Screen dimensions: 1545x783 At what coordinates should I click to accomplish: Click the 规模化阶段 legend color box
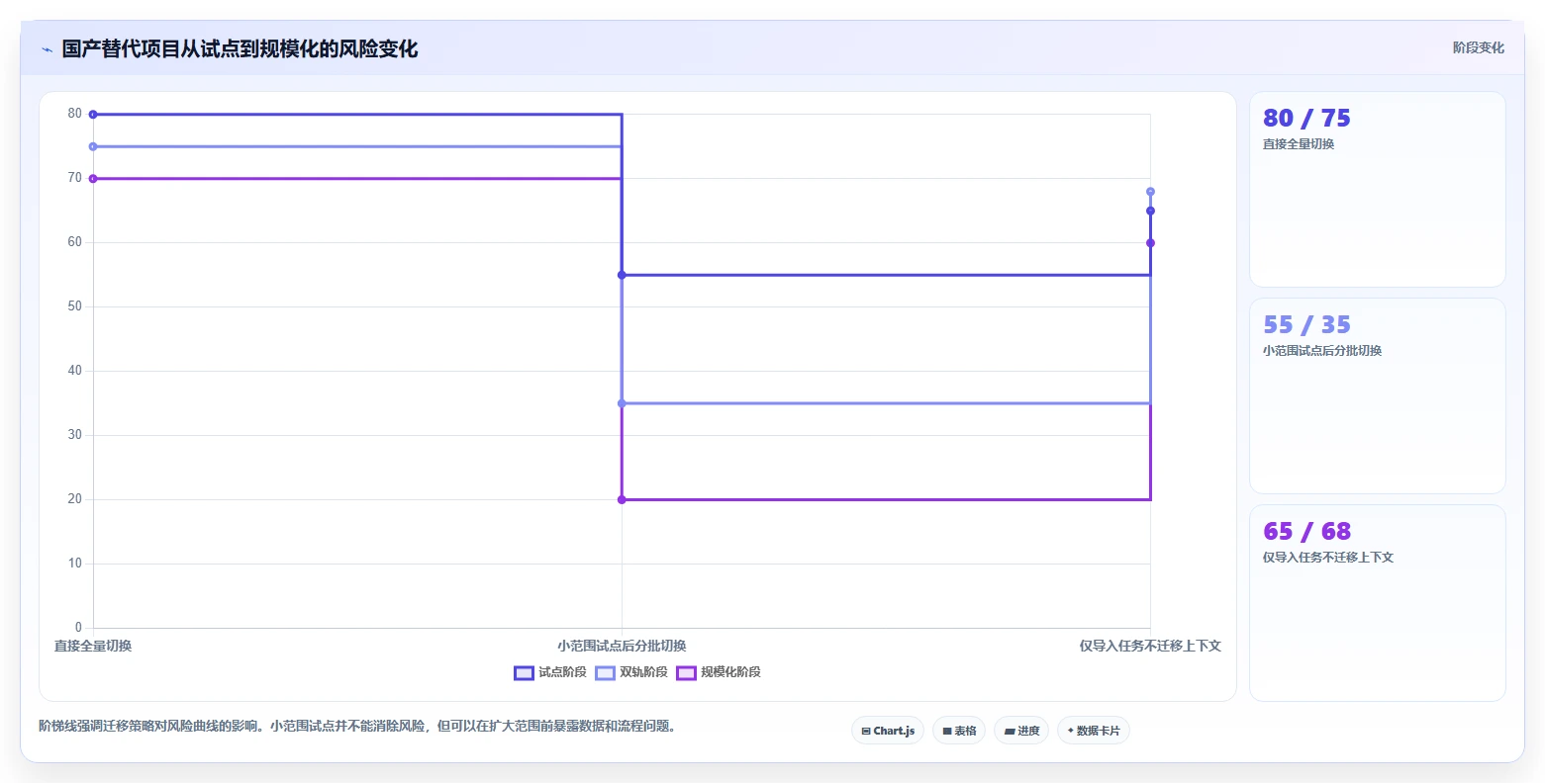[686, 673]
